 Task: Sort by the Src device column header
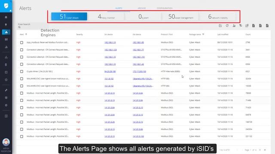pyautogui.click(x=109, y=35)
